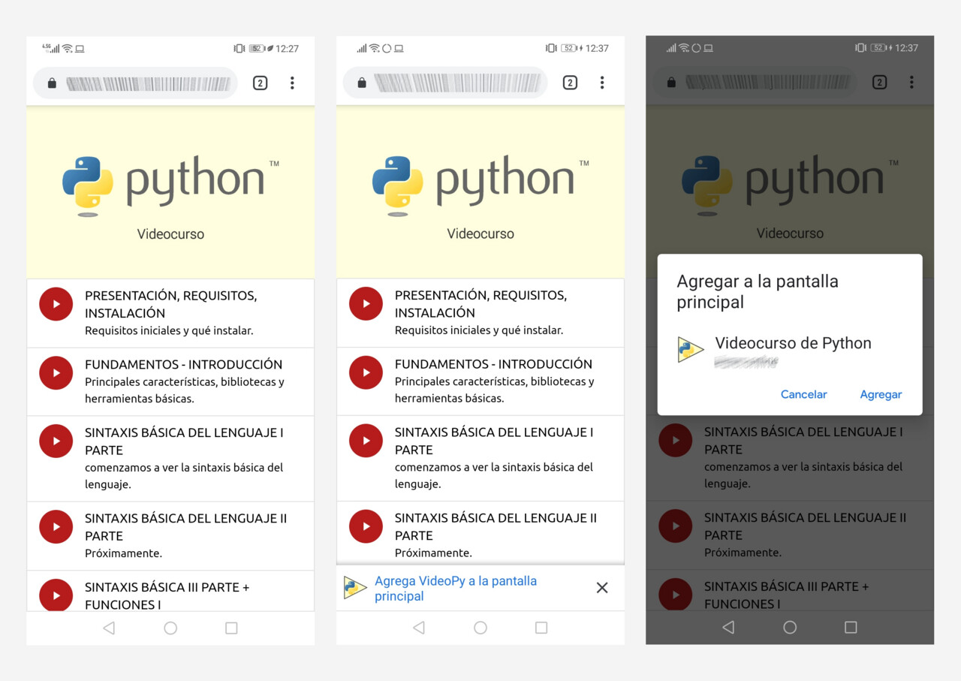Viewport: 961px width, 681px height.
Task: Play dimmed Sintaxis Lenguaje I video in right phone
Action: pyautogui.click(x=676, y=441)
